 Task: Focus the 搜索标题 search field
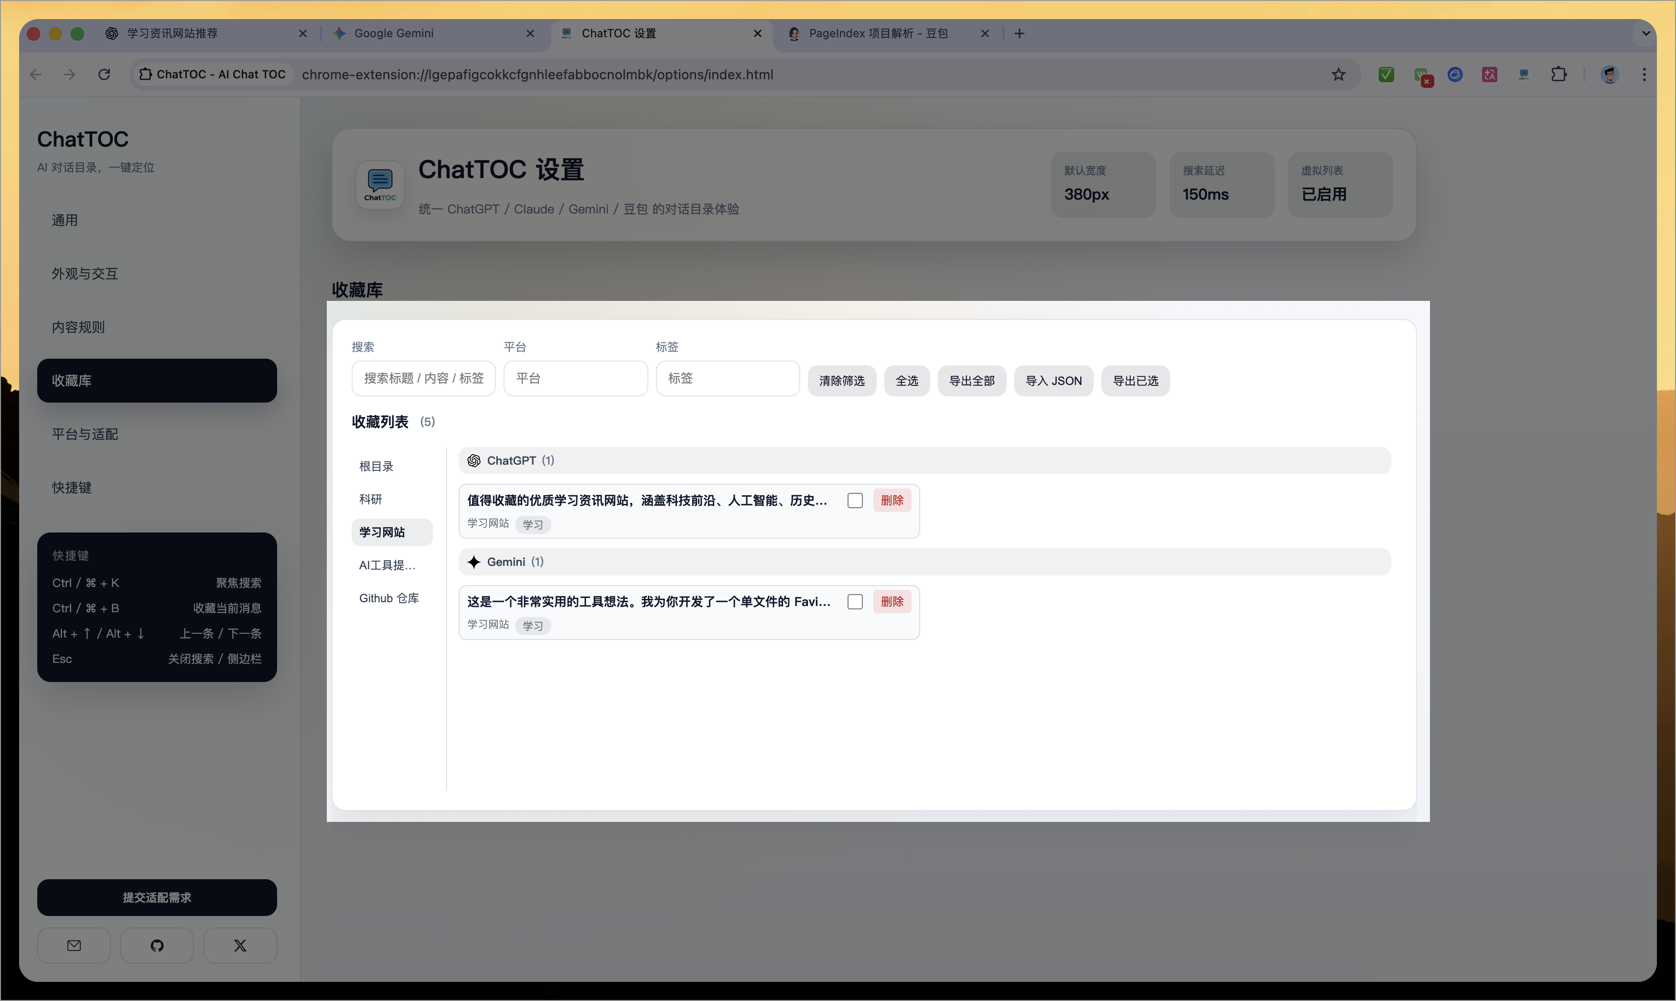[x=423, y=378]
